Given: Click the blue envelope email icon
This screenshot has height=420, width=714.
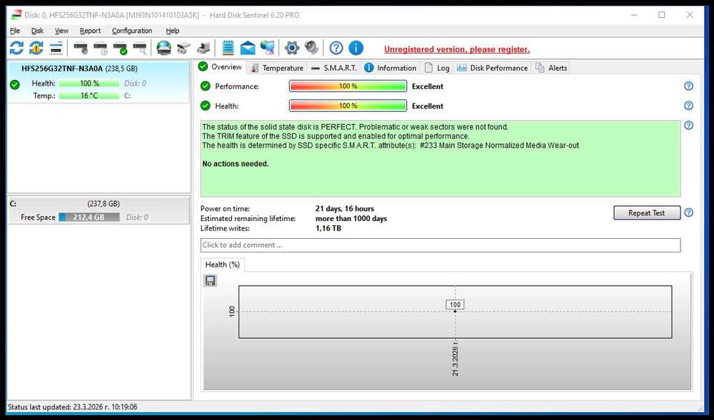Looking at the screenshot, I should [x=248, y=48].
